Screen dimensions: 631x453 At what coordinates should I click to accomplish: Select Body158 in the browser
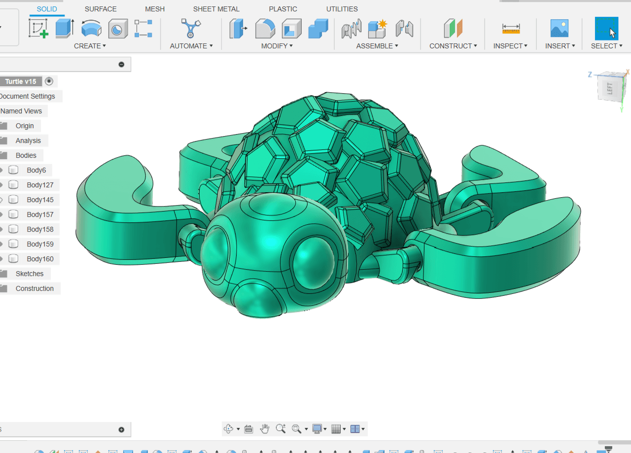(40, 229)
